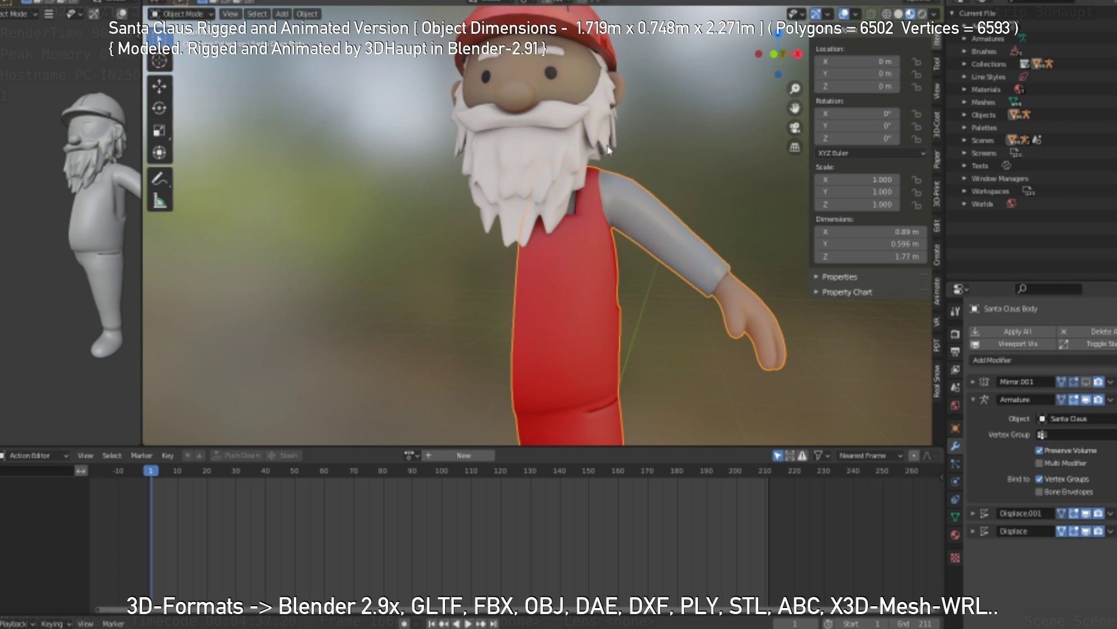1117x629 pixels.
Task: Click the play animation button
Action: [468, 624]
